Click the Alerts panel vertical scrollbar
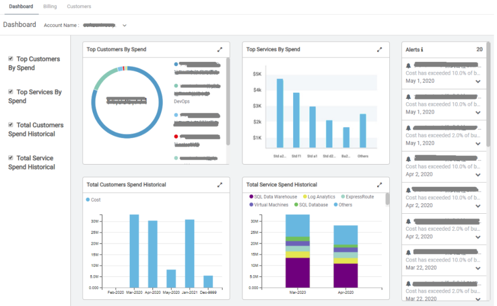 pyautogui.click(x=488, y=110)
